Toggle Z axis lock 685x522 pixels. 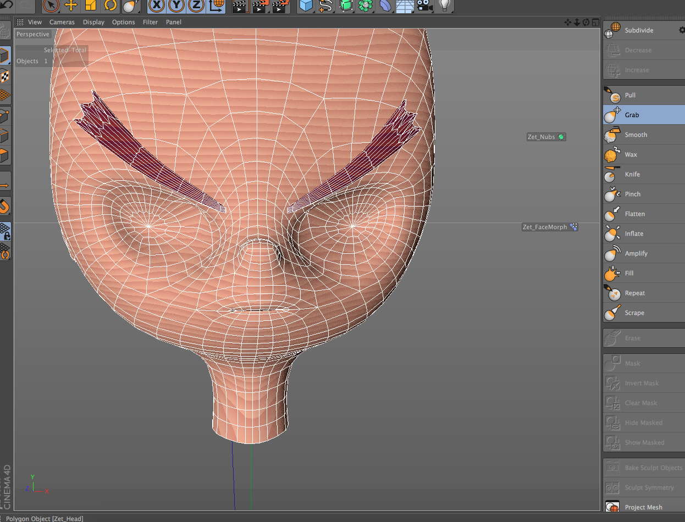point(196,5)
